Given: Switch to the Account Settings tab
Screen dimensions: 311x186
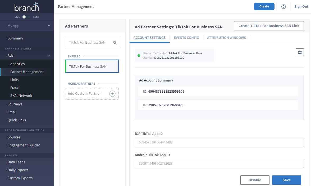Looking at the screenshot, I should (150, 38).
